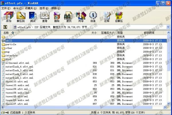Click the 自解压 (SFX) icon
This screenshot has width=172, height=115.
click(x=119, y=17)
